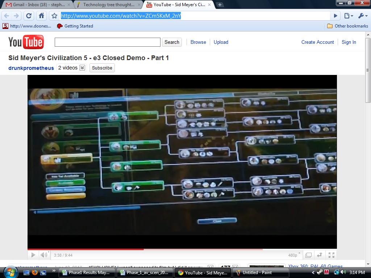Open the Browse link

click(198, 42)
